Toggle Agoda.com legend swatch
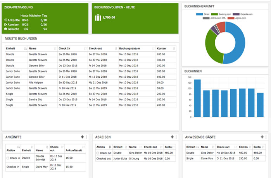The height and width of the screenshot is (178, 271). coord(231,18)
